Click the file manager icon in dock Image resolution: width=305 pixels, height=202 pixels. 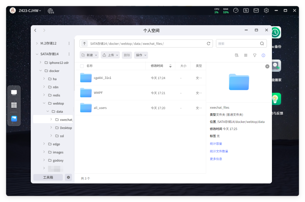14,118
